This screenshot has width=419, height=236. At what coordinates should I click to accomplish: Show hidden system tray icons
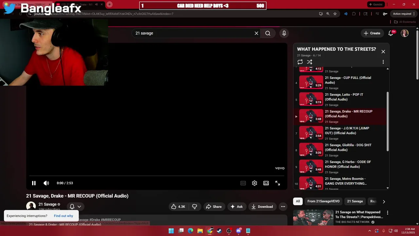tap(370, 231)
